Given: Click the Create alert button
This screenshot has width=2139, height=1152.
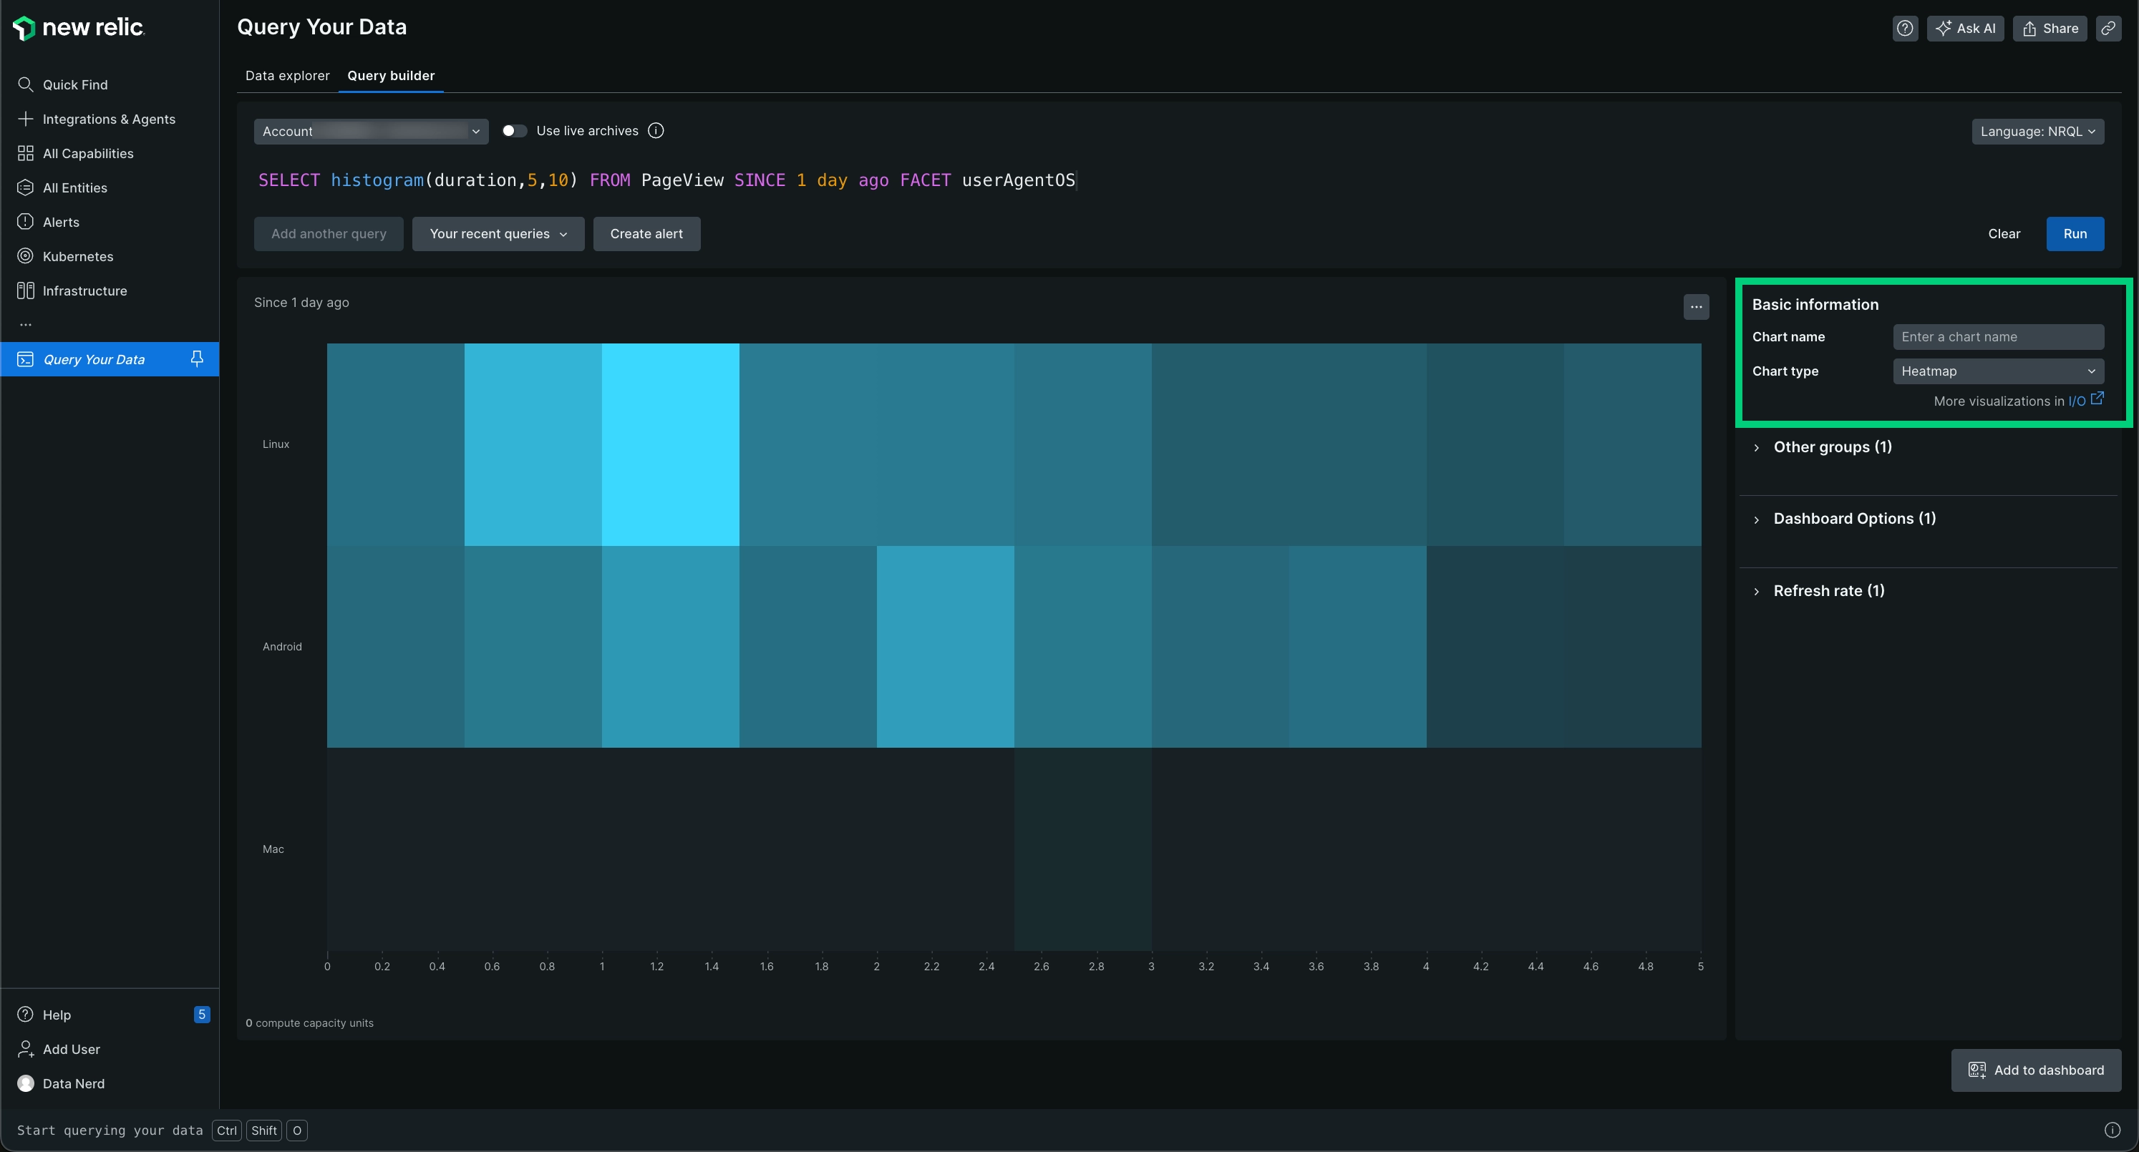Looking at the screenshot, I should (x=646, y=234).
